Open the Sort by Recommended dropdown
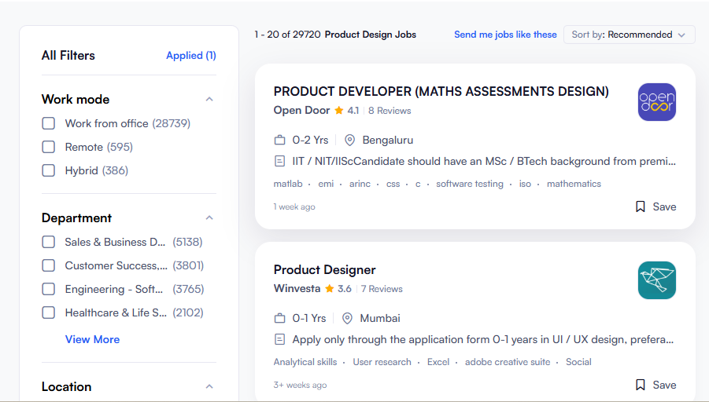The image size is (709, 402). tap(629, 35)
